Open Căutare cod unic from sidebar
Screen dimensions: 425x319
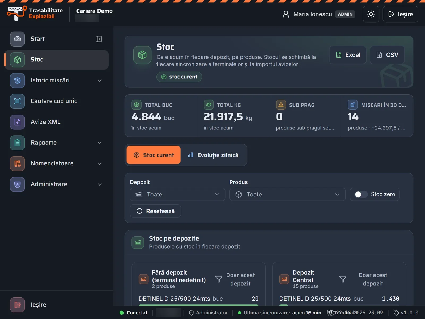coord(57,101)
